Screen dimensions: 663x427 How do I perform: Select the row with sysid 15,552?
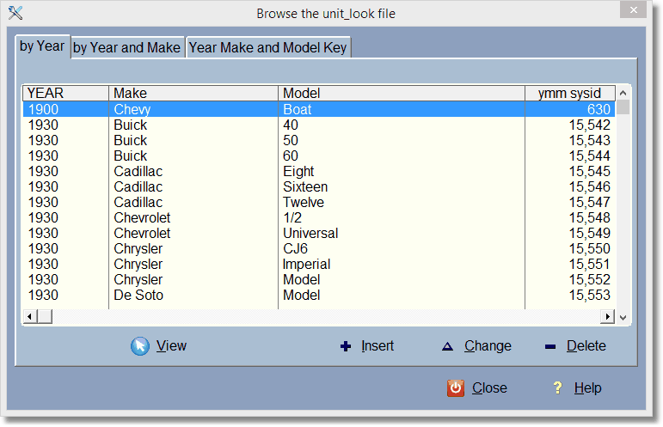319,279
